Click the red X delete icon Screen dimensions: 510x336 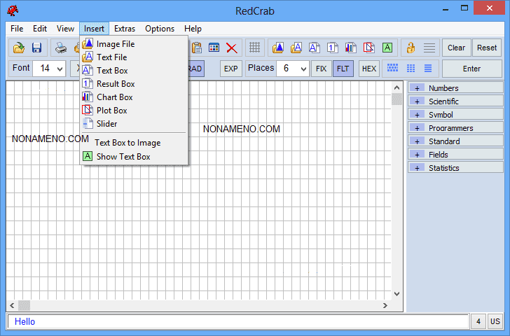[231, 48]
